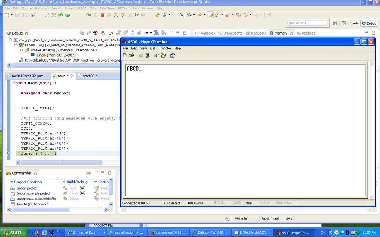The height and width of the screenshot is (237, 380).
Task: Click the Flash programmer lightning icon
Action: pos(165,15)
